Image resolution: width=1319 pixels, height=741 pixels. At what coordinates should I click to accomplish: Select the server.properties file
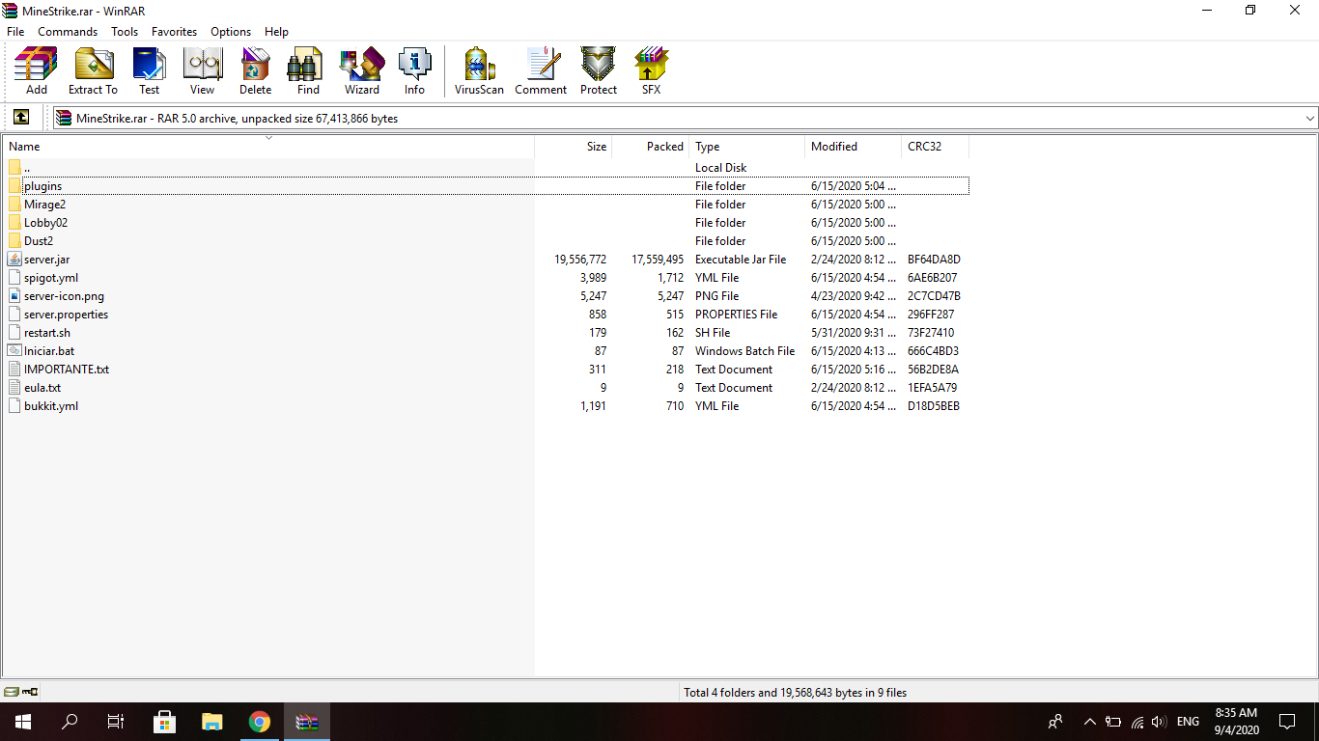coord(488,315)
